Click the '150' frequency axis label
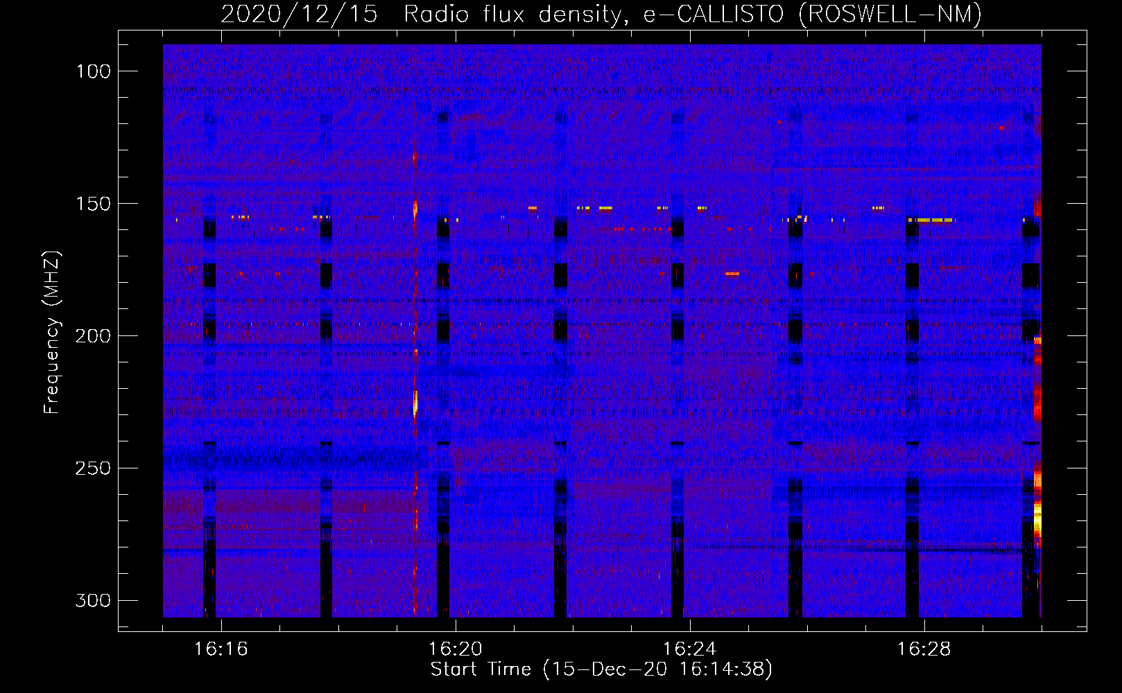The height and width of the screenshot is (693, 1122). tap(94, 204)
